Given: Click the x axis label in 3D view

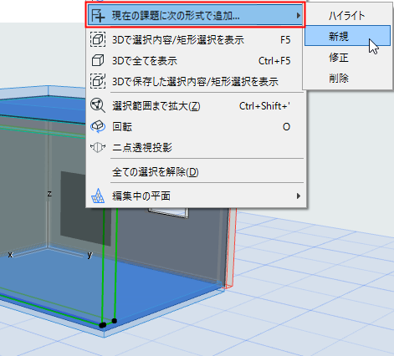Looking at the screenshot, I should click(10, 254).
